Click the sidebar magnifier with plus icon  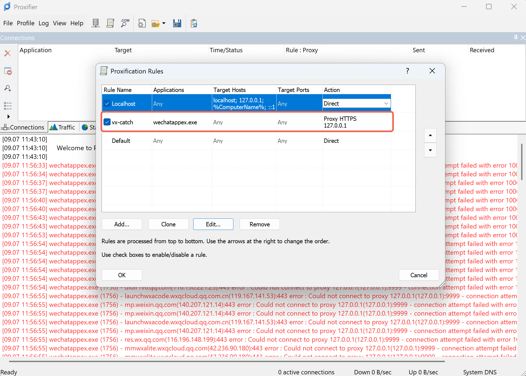(8, 88)
